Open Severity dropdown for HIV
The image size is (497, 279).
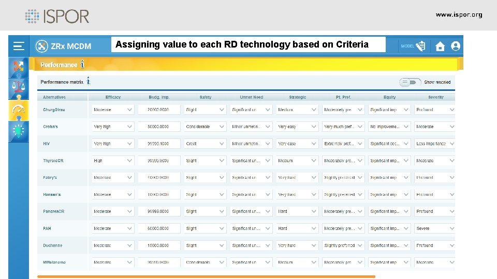click(x=434, y=144)
